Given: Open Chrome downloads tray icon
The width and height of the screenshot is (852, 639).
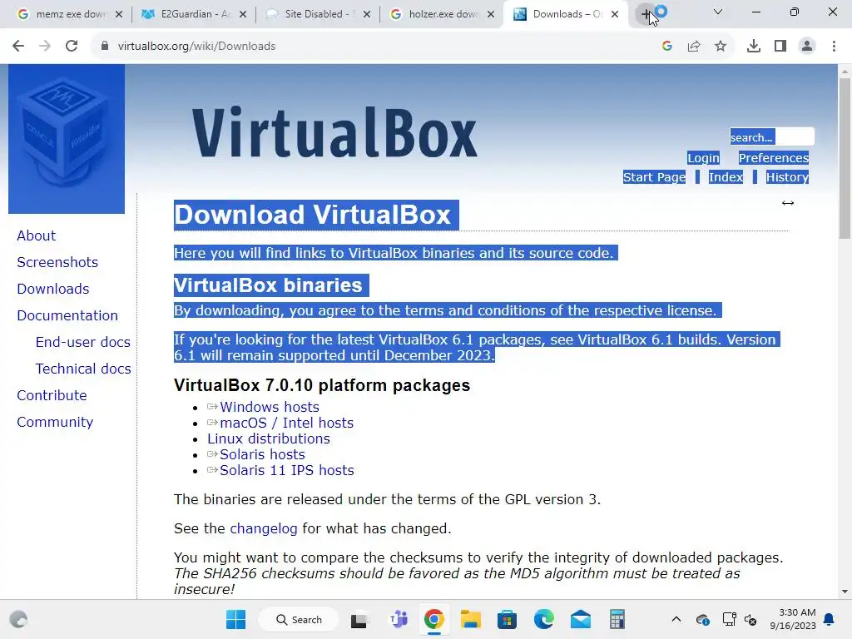Looking at the screenshot, I should pyautogui.click(x=754, y=47).
